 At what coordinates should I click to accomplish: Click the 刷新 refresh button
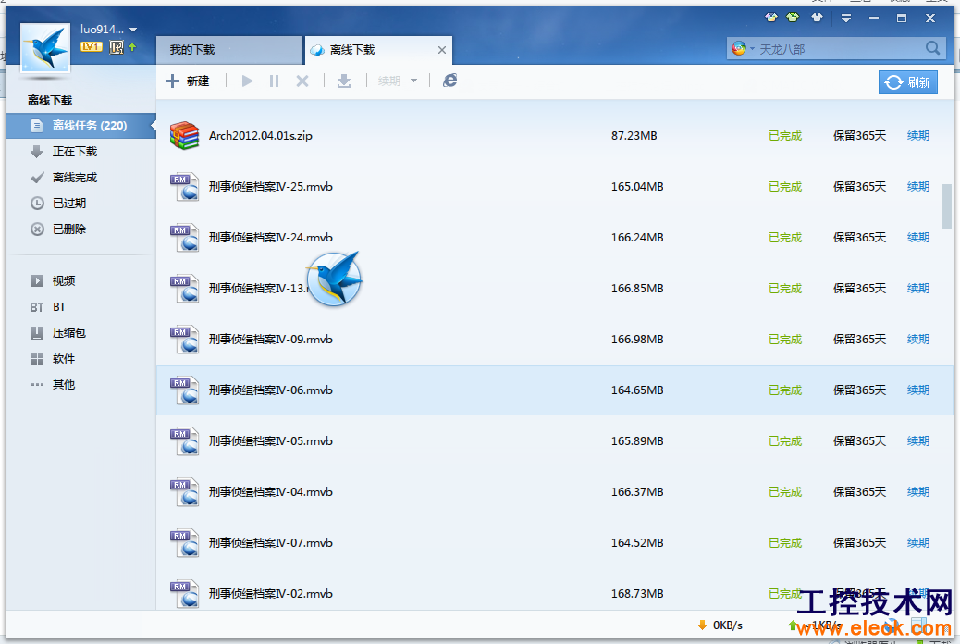point(908,82)
